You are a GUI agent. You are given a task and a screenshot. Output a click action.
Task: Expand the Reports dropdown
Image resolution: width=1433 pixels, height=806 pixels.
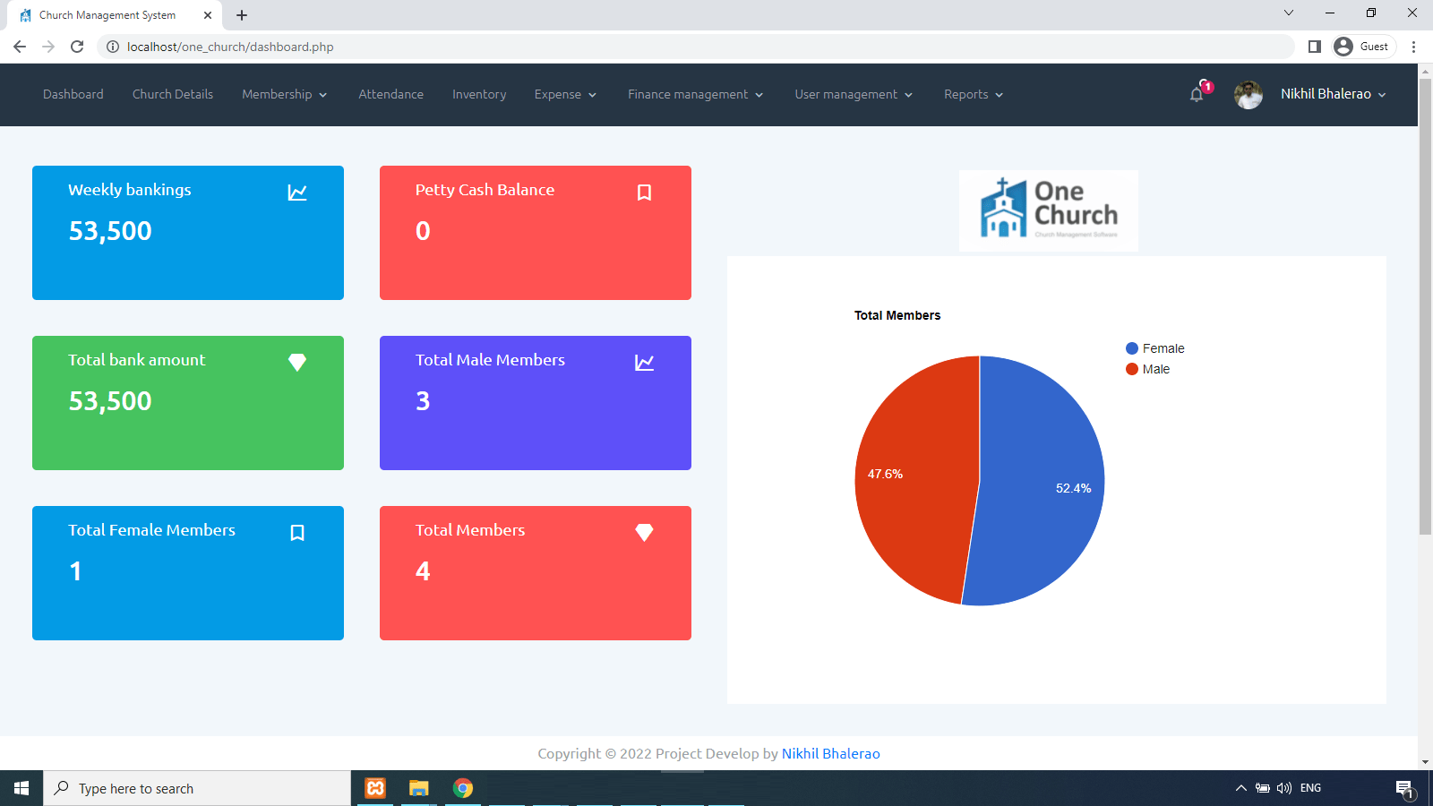pos(972,94)
